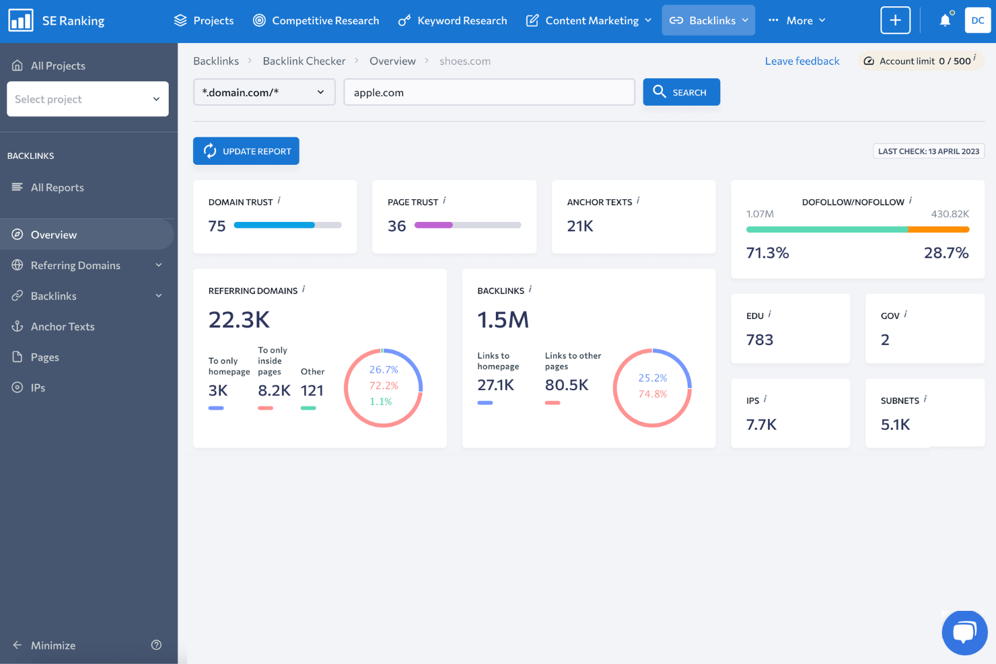Open the More navigation dropdown
This screenshot has width=996, height=664.
(797, 20)
